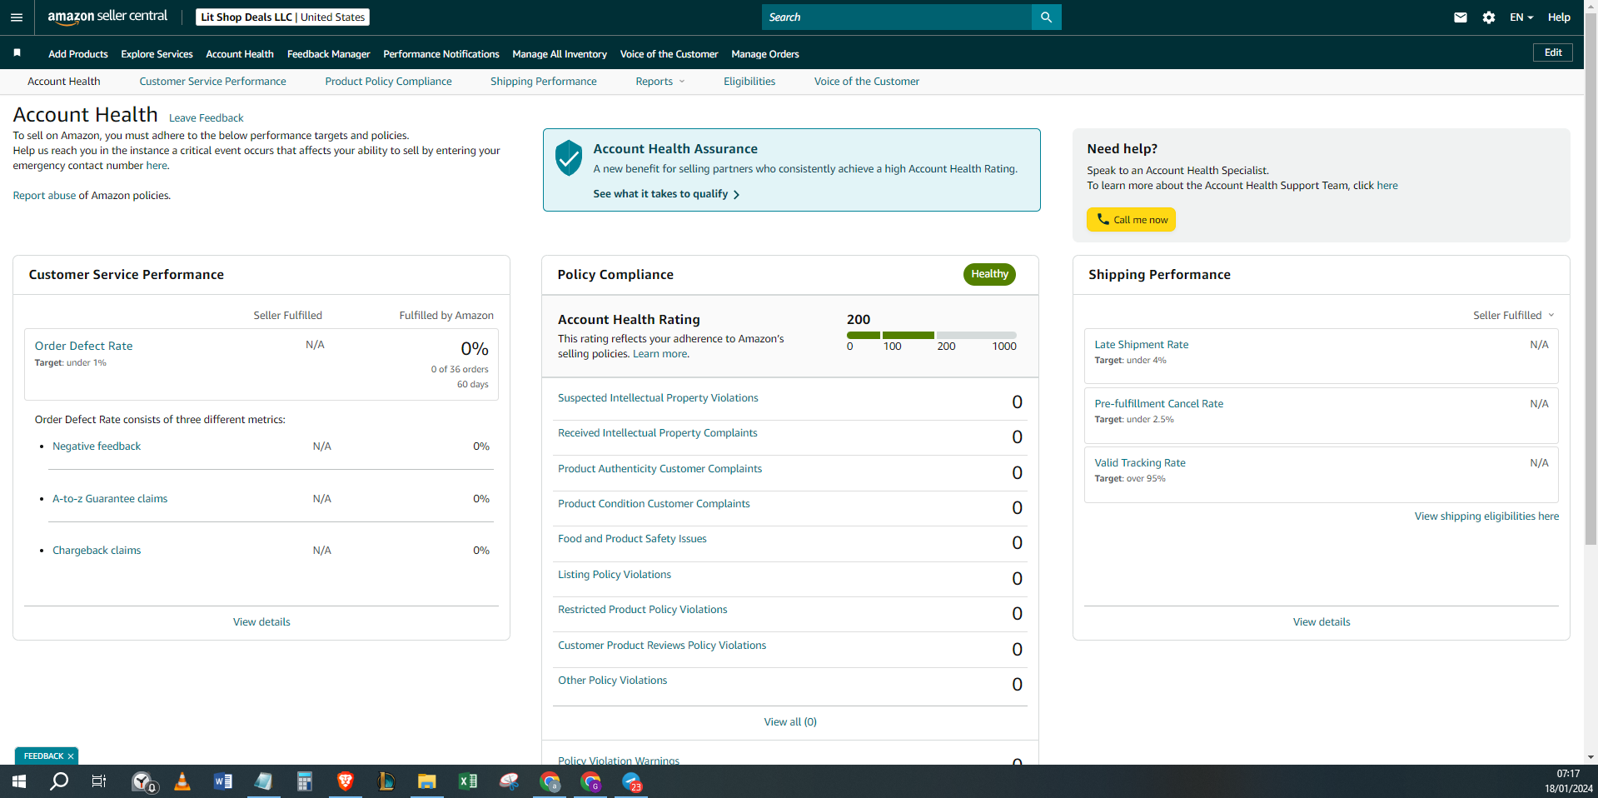Open A-to-z Guarantee claims link
Image resolution: width=1598 pixels, height=798 pixels.
[110, 499]
